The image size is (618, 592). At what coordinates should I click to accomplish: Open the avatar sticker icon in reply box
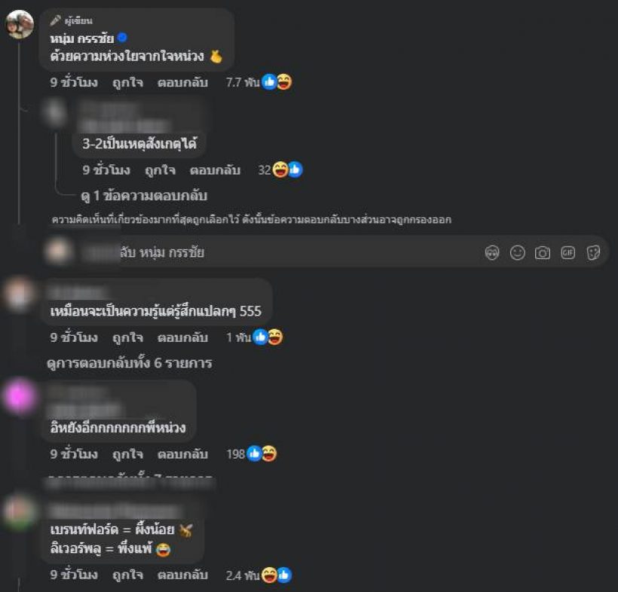coord(492,252)
